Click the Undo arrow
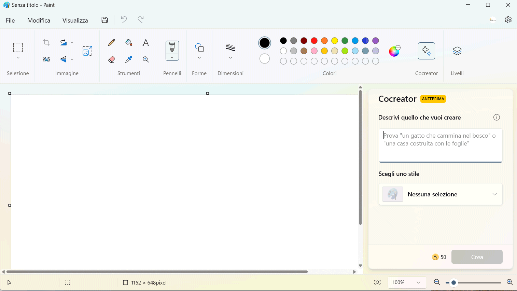This screenshot has height=291, width=517. 124,20
